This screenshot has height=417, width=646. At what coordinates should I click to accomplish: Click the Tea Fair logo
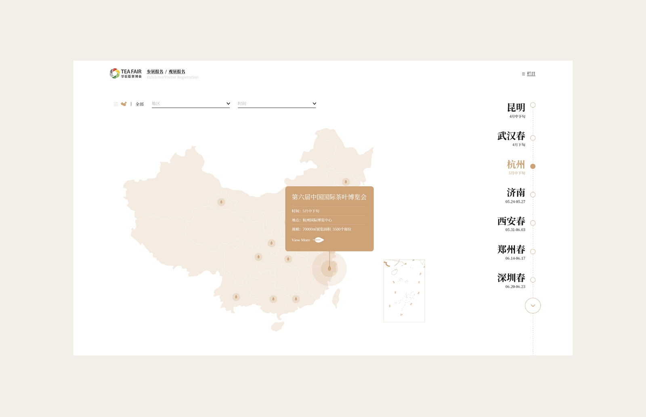pyautogui.click(x=126, y=73)
